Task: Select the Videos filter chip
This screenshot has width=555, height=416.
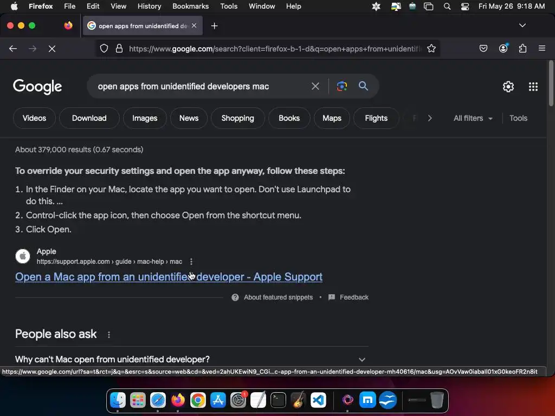Action: tap(34, 118)
